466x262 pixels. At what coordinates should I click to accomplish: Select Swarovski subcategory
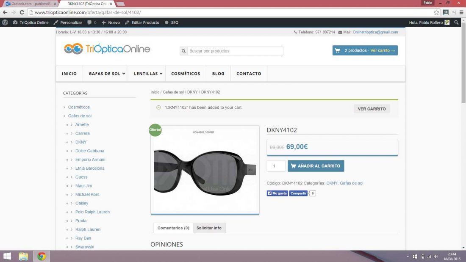click(x=85, y=247)
